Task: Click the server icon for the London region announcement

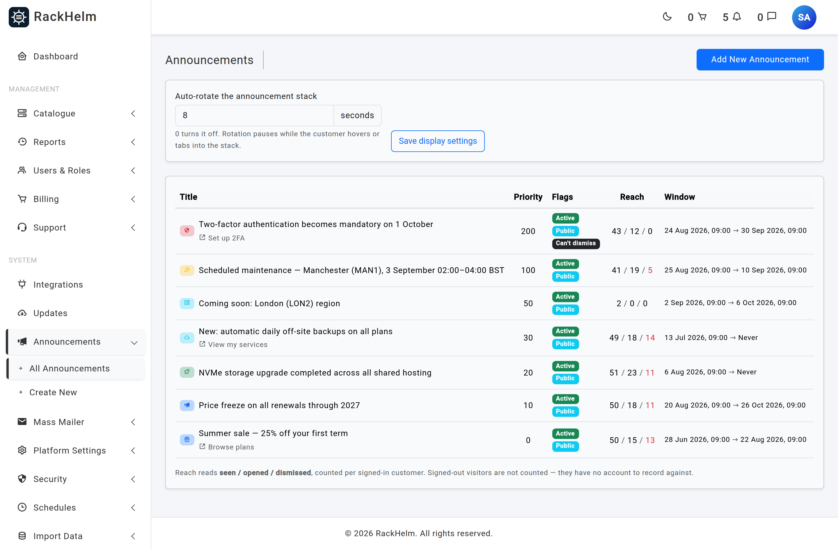Action: [x=187, y=303]
